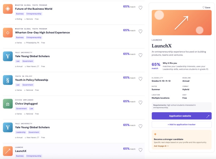Viewport: 216px width, 159px height.
Task: Click the LaunchX arrow logo in list
Action: click(x=8, y=151)
